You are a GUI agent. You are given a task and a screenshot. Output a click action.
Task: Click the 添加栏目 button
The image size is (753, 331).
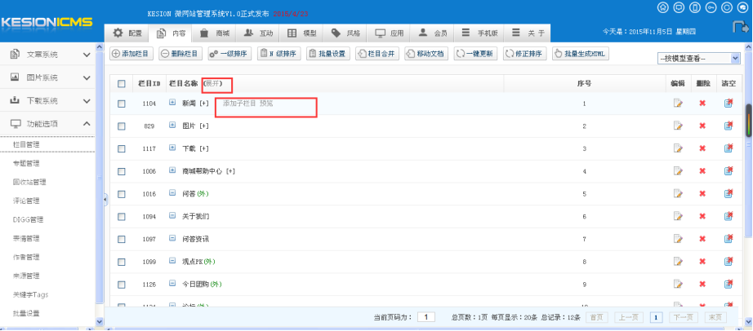pos(131,54)
